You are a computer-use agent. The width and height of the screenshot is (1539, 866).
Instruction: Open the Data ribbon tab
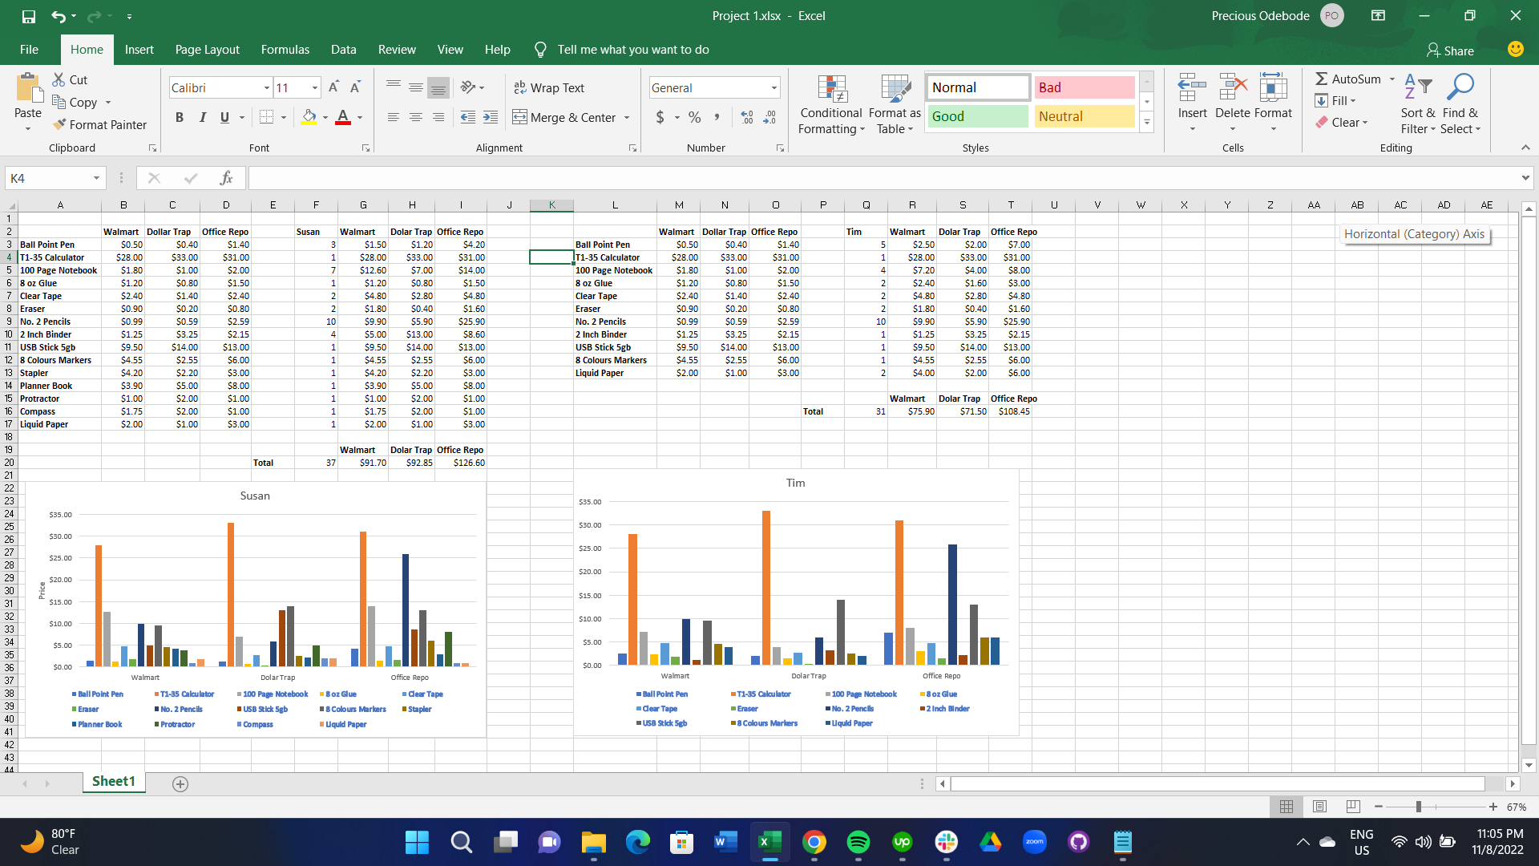[x=343, y=49]
